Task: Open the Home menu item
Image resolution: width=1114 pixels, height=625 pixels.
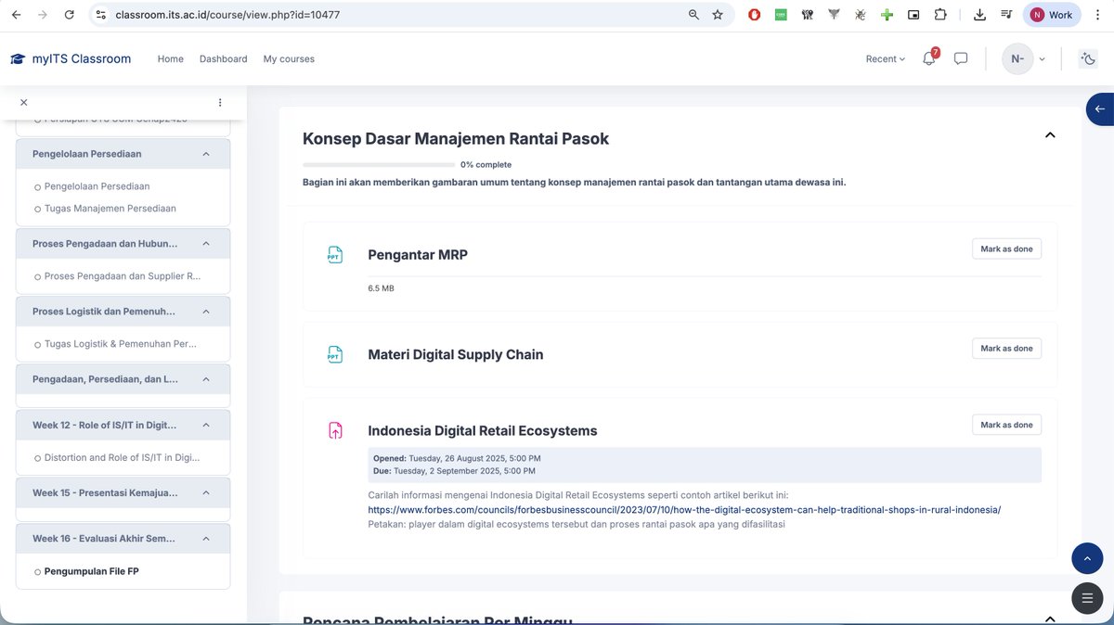Action: [170, 58]
